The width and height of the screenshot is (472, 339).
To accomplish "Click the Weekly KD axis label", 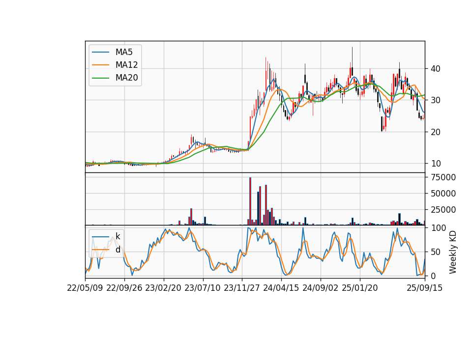I will point(452,252).
